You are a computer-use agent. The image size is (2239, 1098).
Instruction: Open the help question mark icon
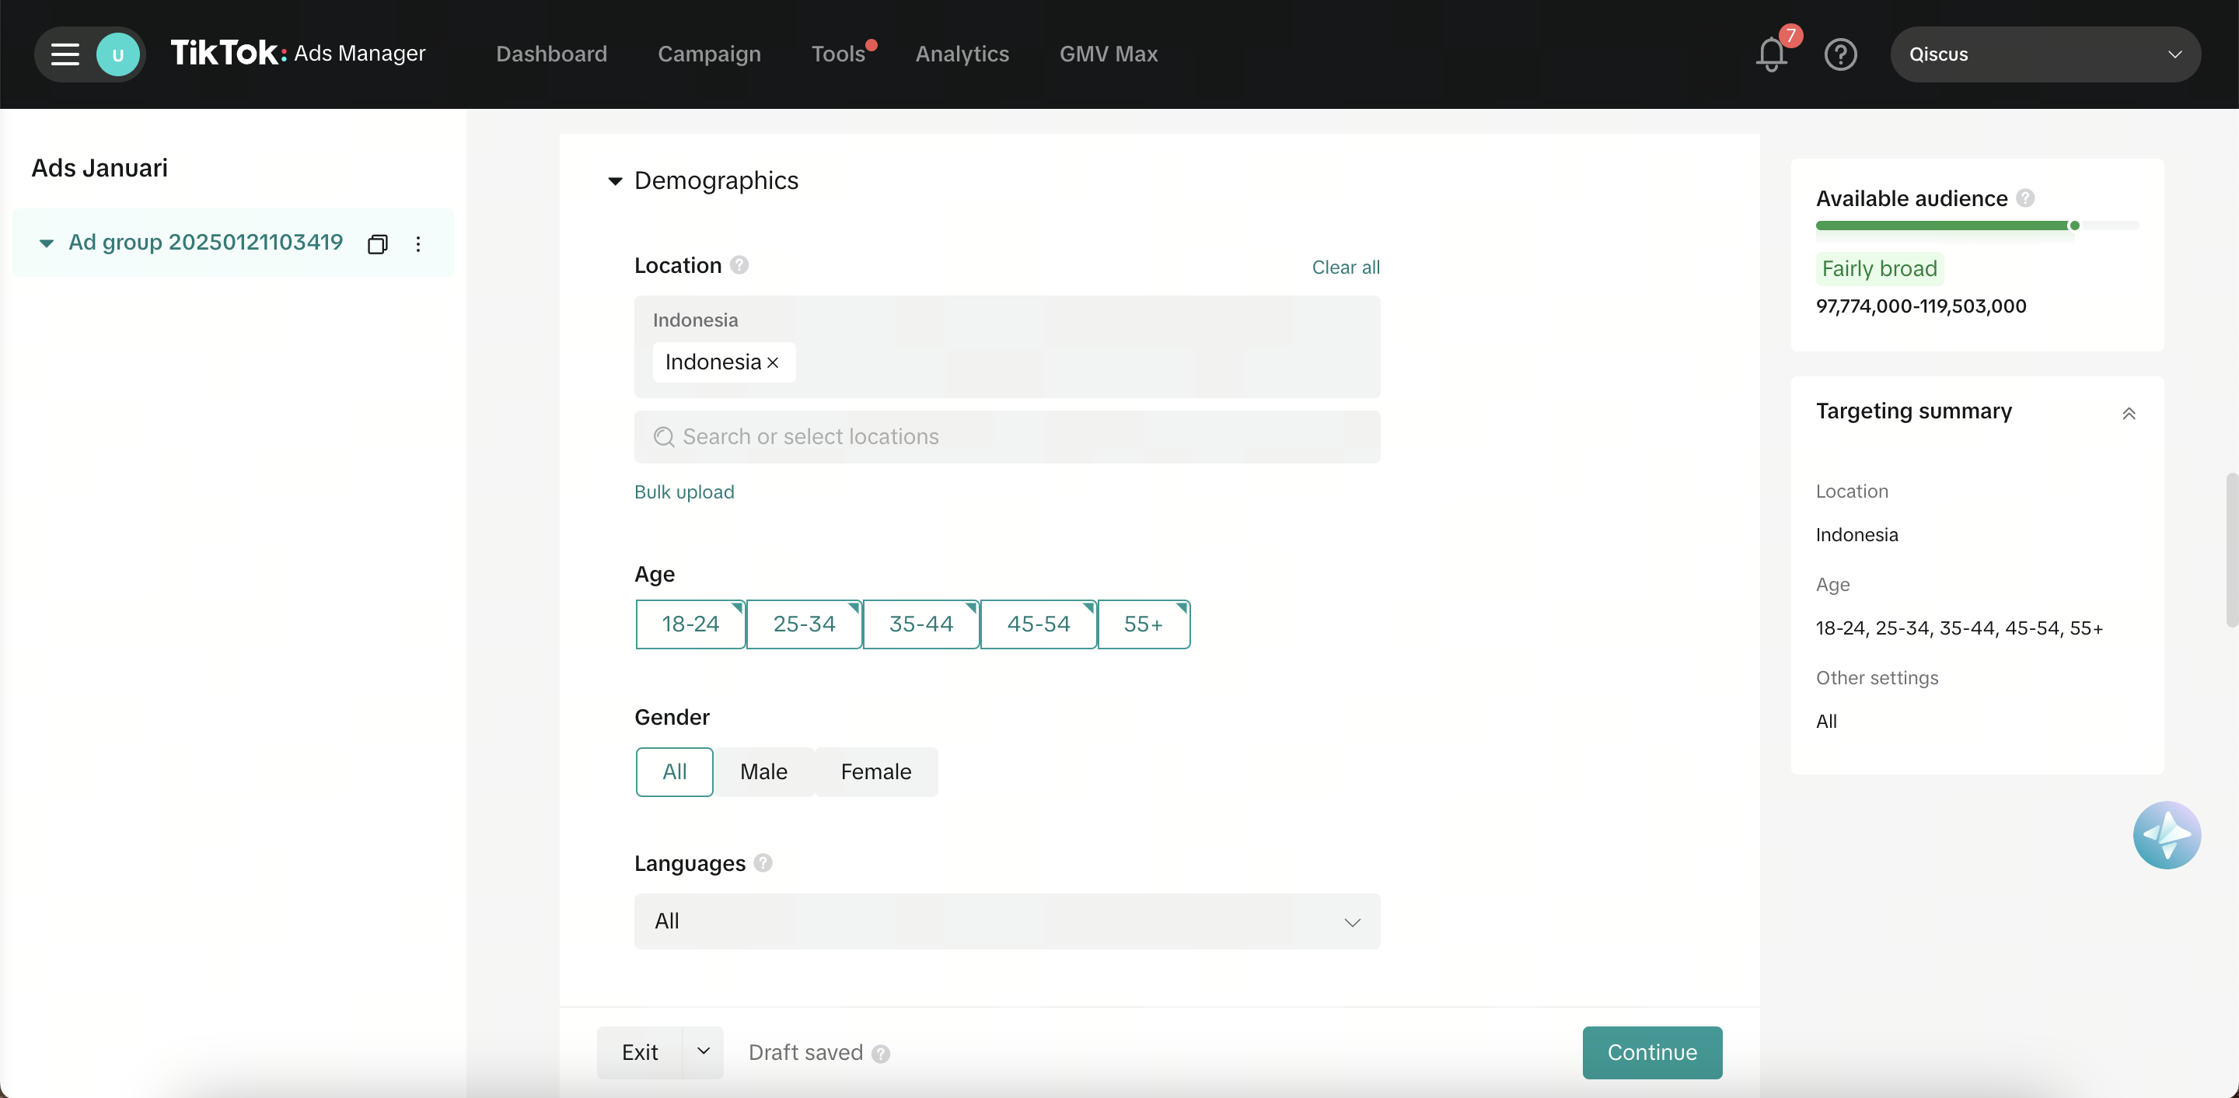(x=1840, y=54)
